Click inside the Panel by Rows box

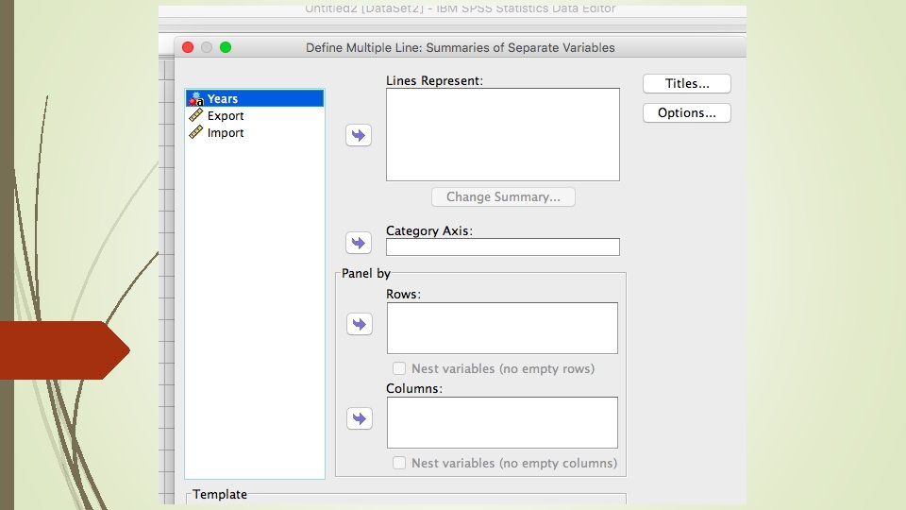point(502,328)
